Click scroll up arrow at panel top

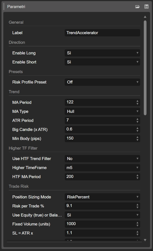pos(145,17)
